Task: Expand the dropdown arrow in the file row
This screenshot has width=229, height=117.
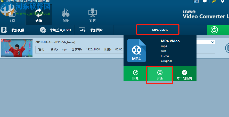Action: click(213, 42)
